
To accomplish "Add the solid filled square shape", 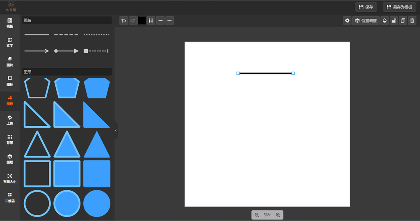I will click(97, 174).
